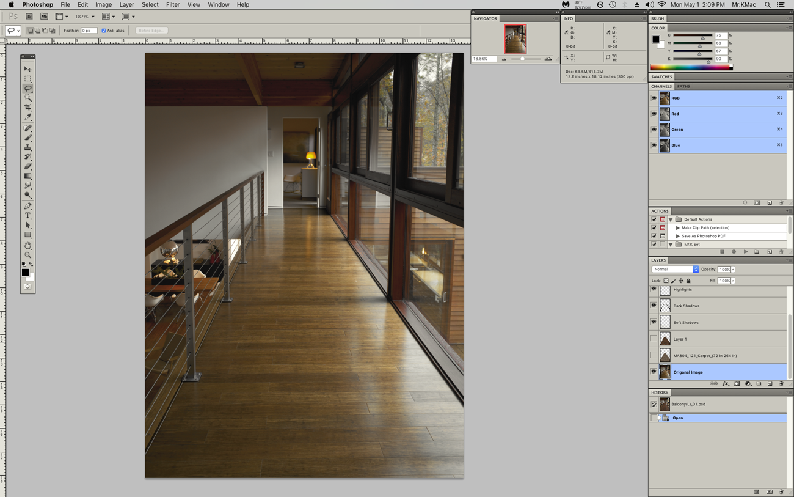This screenshot has height=497, width=794.
Task: Open the Filter menu
Action: tap(173, 4)
